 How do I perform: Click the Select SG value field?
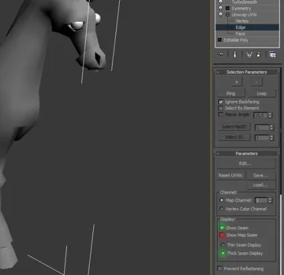262,138
